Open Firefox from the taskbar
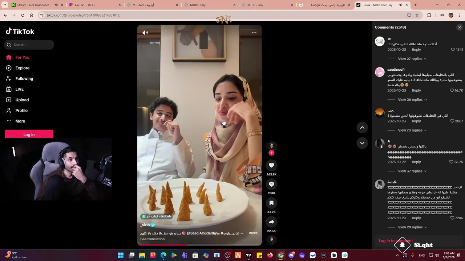 click(x=270, y=255)
